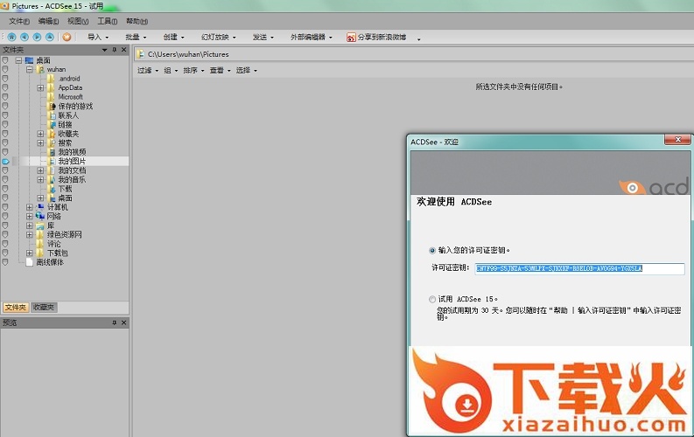Open the 导入 dropdown in toolbar

(98, 37)
